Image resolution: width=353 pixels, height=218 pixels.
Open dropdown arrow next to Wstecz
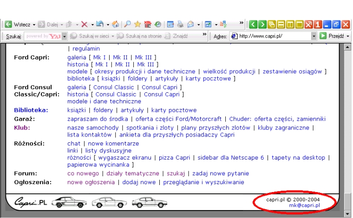[34, 25]
